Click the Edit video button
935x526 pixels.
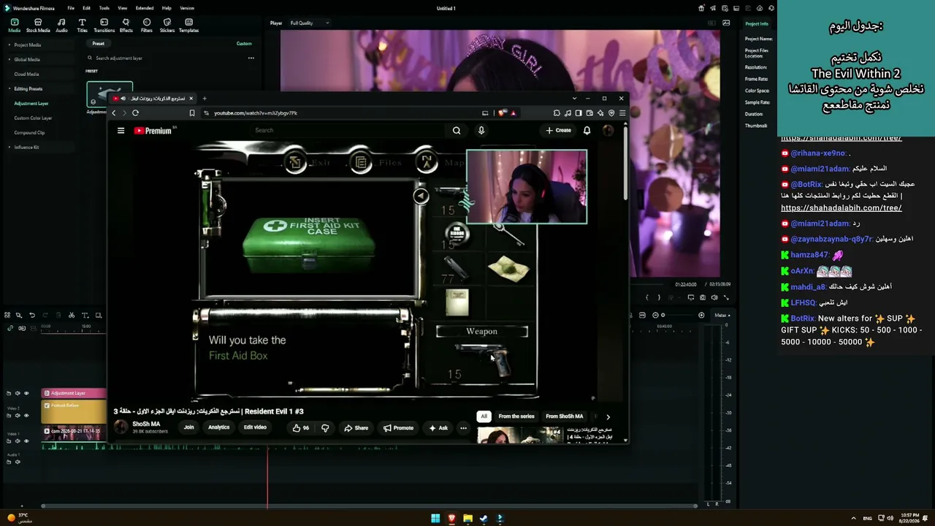pos(255,427)
